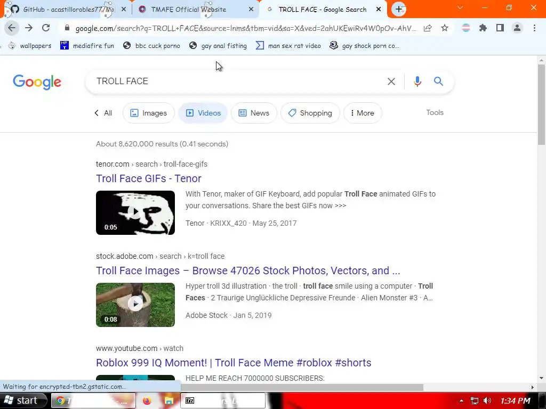Screen dimensions: 546x409
Task: Open Troll Face Images Adobe Stock result
Action: click(x=248, y=271)
